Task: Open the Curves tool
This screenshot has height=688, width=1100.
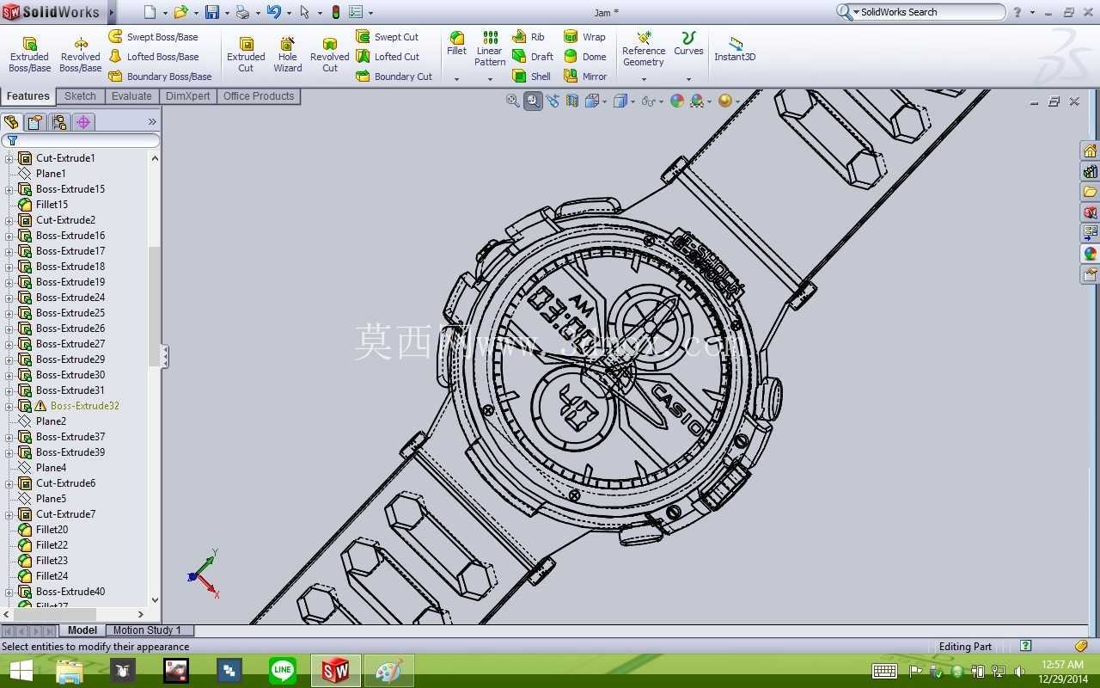Action: (x=688, y=44)
